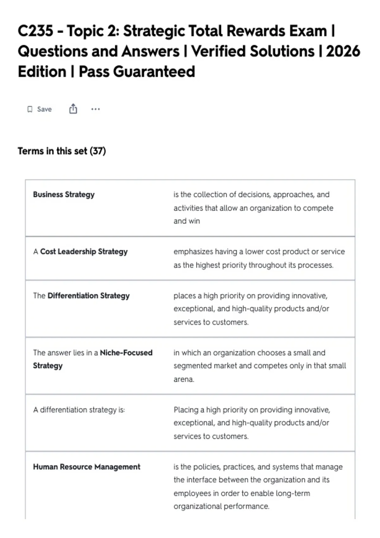
Task: Select the Human Resource Management term
Action: (x=86, y=467)
